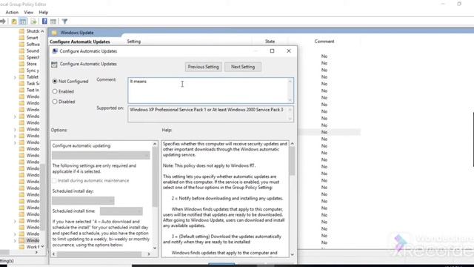Click Help pane scroll down arrow
This screenshot has width=474, height=267.
click(293, 254)
